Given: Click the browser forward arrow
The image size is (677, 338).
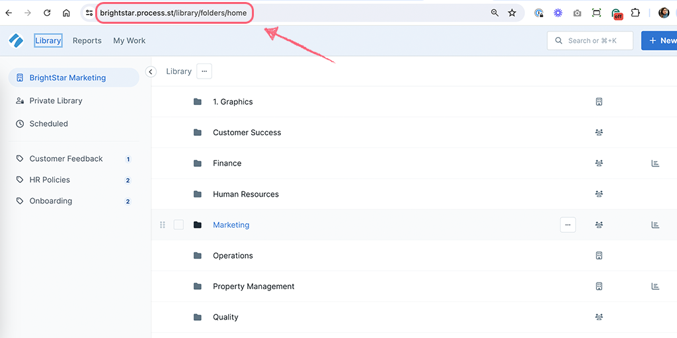Looking at the screenshot, I should [28, 13].
